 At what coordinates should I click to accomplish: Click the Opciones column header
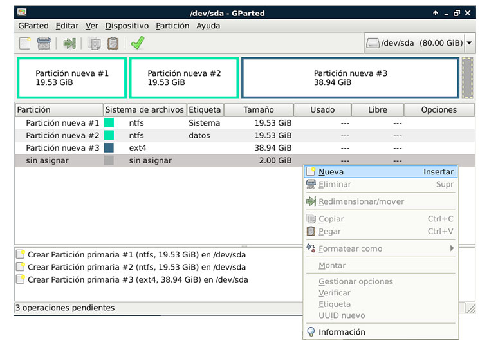439,110
